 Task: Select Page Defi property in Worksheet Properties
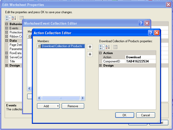(16, 45)
